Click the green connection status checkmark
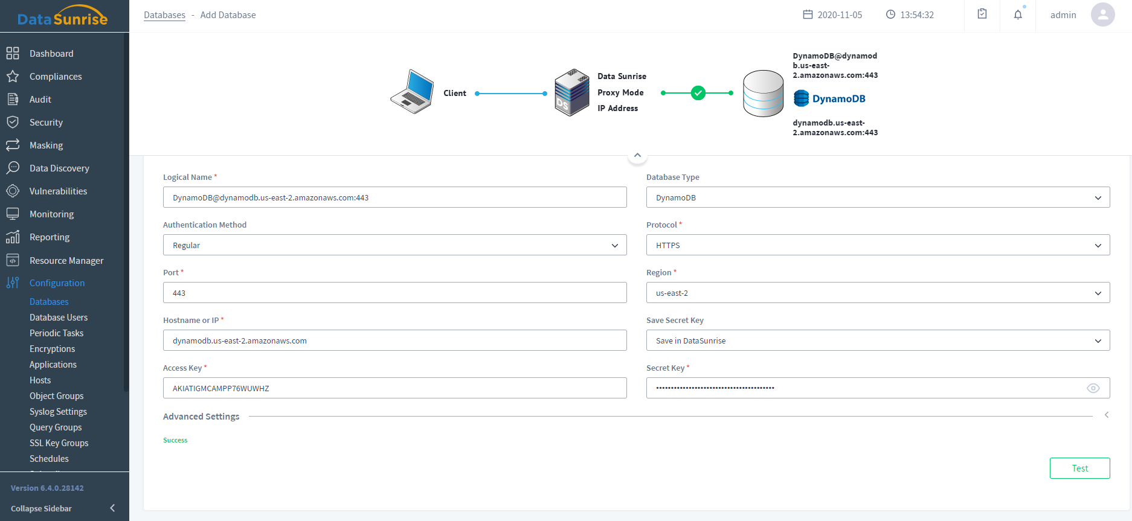The width and height of the screenshot is (1132, 521). tap(698, 93)
